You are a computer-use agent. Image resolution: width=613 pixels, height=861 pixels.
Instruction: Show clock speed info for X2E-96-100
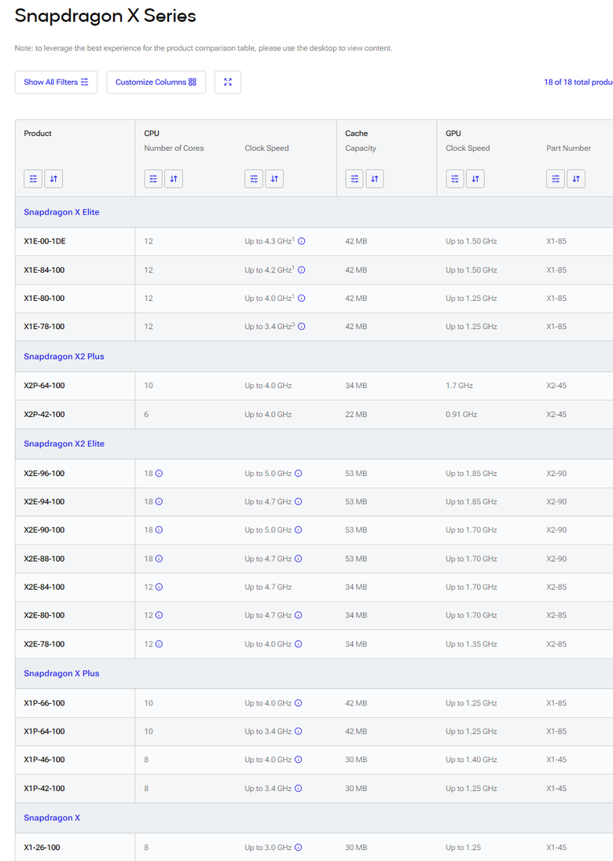click(299, 474)
